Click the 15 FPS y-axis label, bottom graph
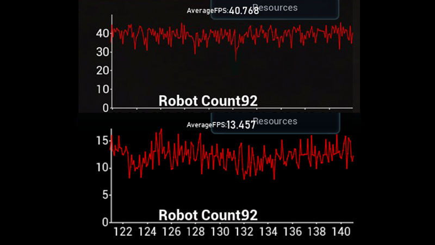435x245 pixels. [101, 140]
